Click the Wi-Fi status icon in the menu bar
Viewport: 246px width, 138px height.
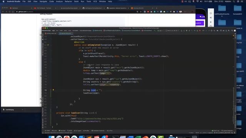coord(198,2)
